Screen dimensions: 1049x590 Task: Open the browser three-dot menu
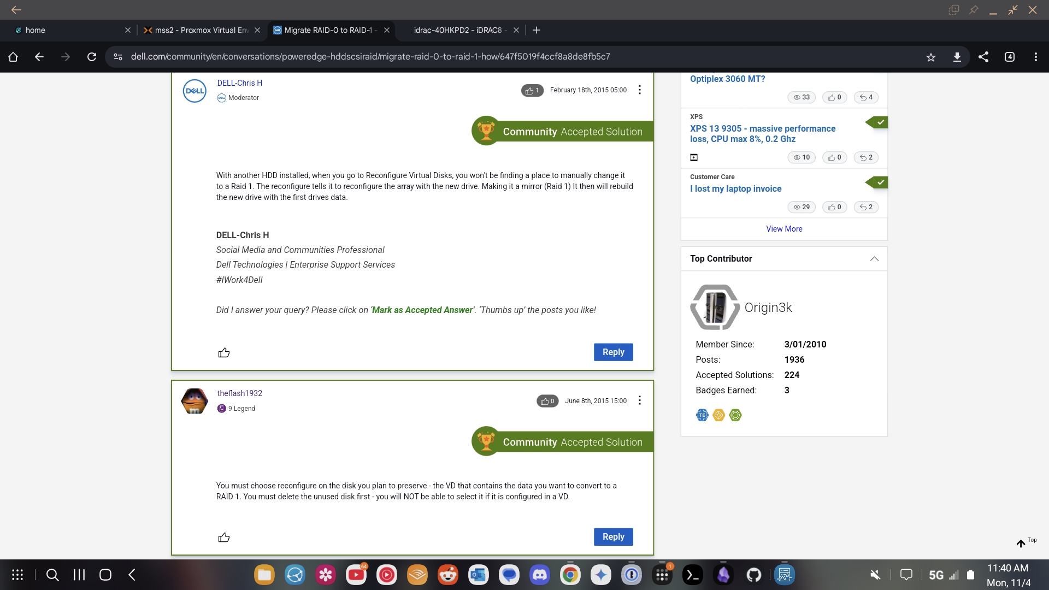coord(1036,57)
